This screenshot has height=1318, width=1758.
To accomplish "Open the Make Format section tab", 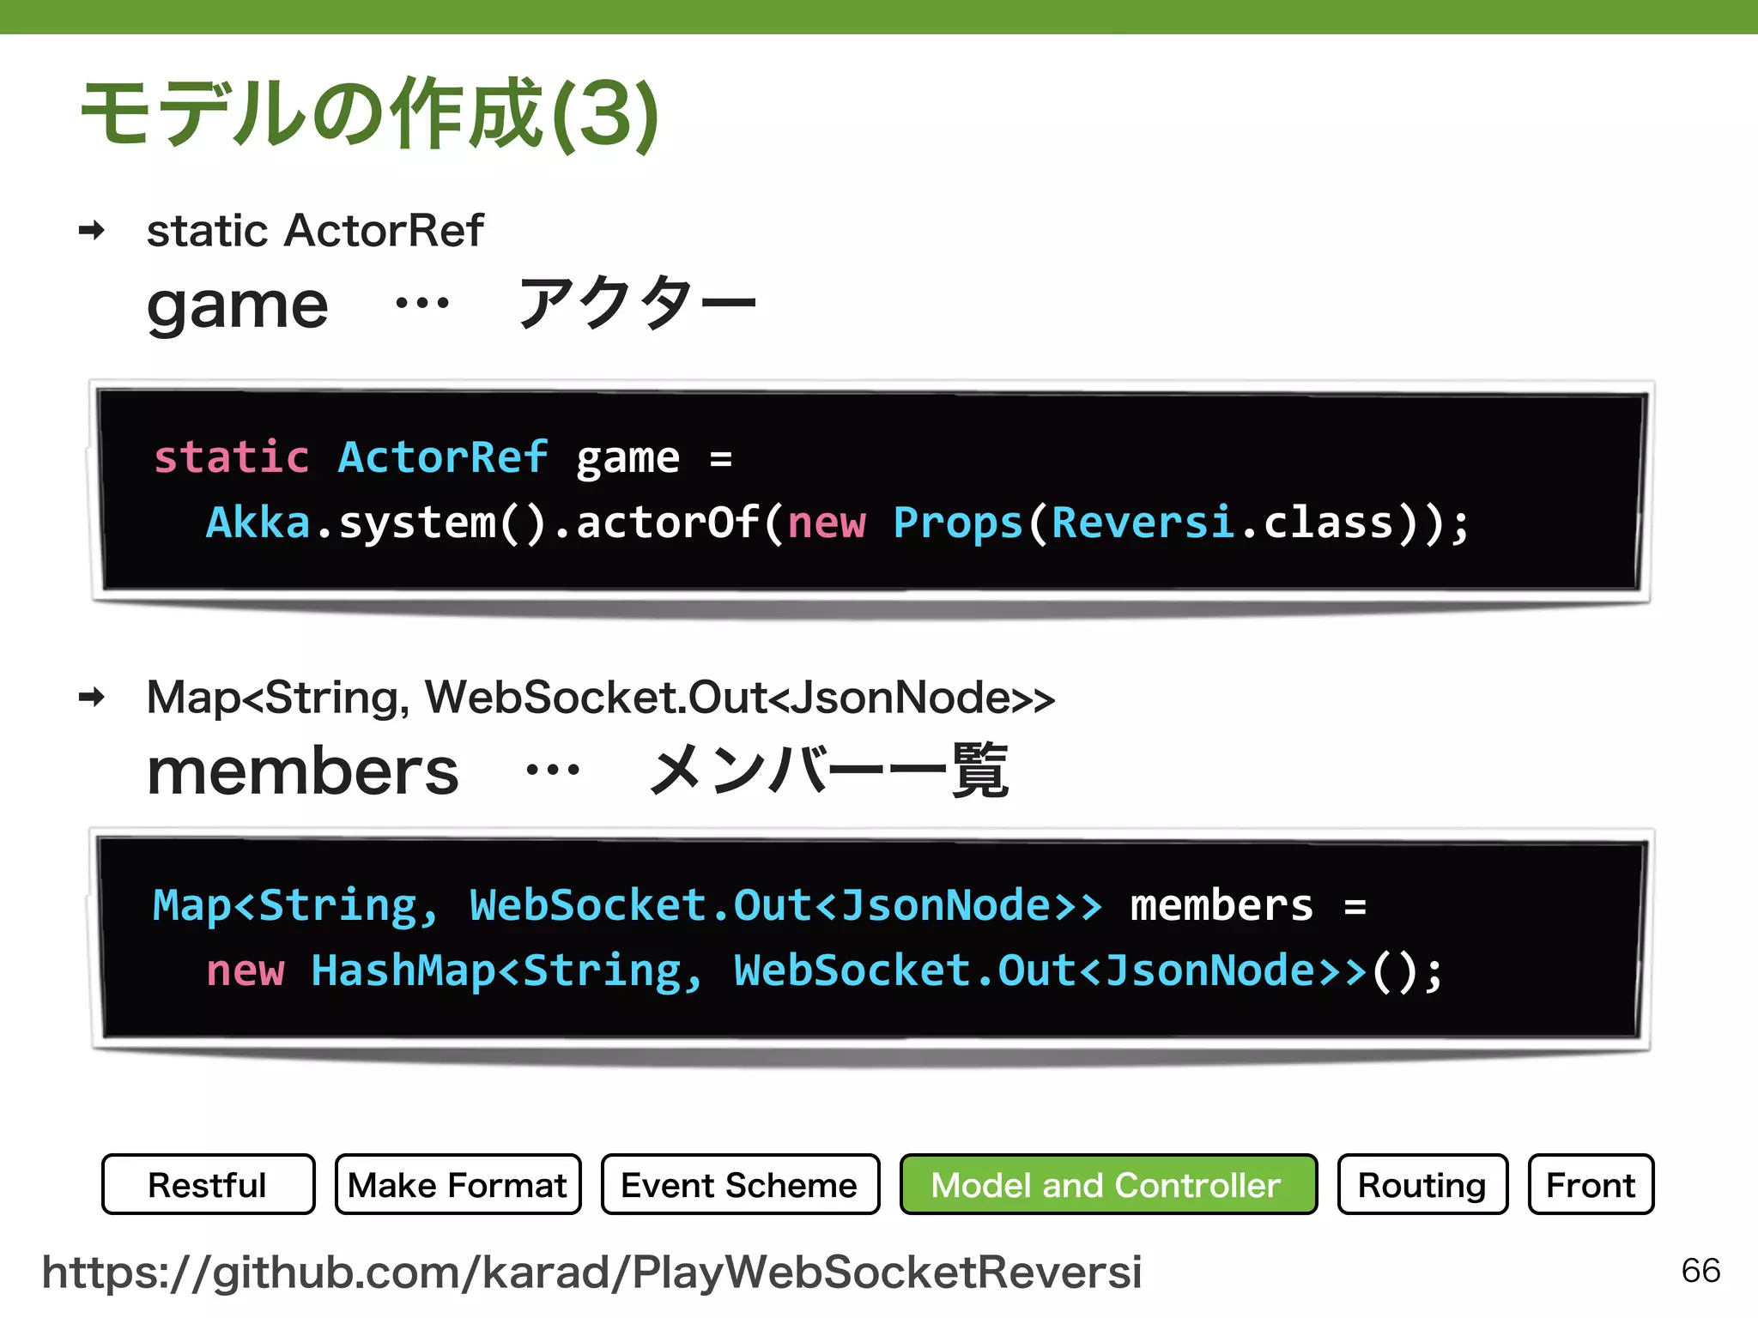I will pos(458,1184).
